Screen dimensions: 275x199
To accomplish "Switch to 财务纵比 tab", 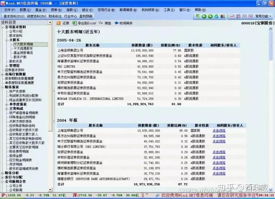I will 55,16.
